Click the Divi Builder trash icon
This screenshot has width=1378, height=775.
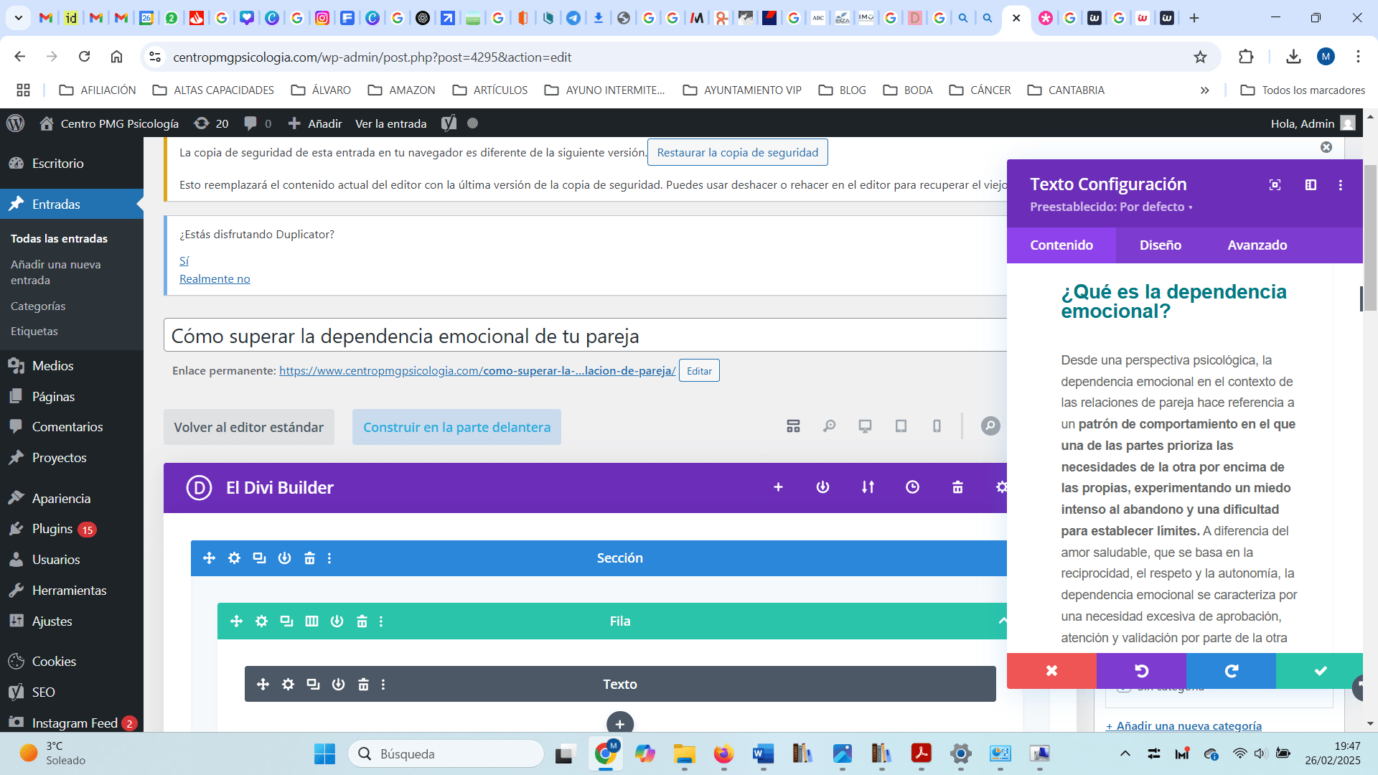coord(957,487)
